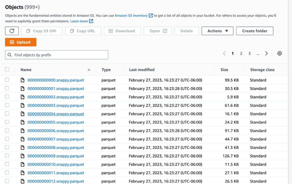Sort by the Last modified column header
The height and width of the screenshot is (184, 292).
pyautogui.click(x=142, y=70)
